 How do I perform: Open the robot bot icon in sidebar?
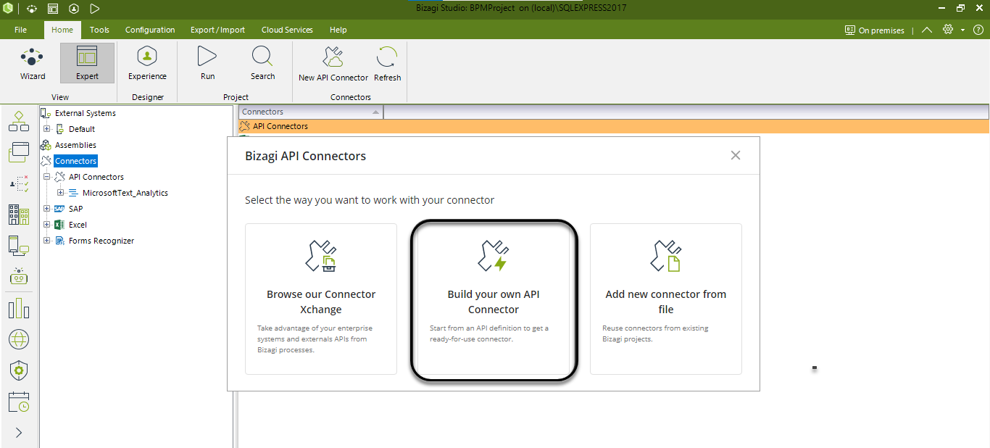point(19,276)
